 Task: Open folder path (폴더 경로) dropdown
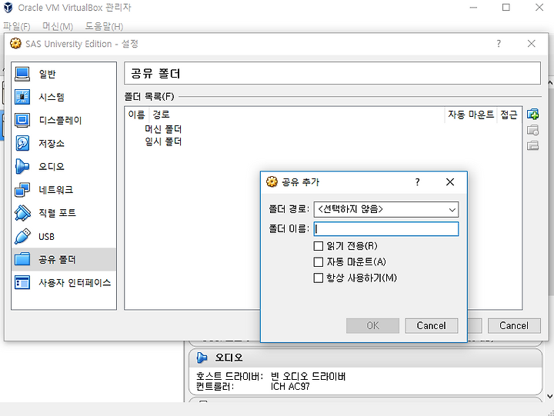386,209
